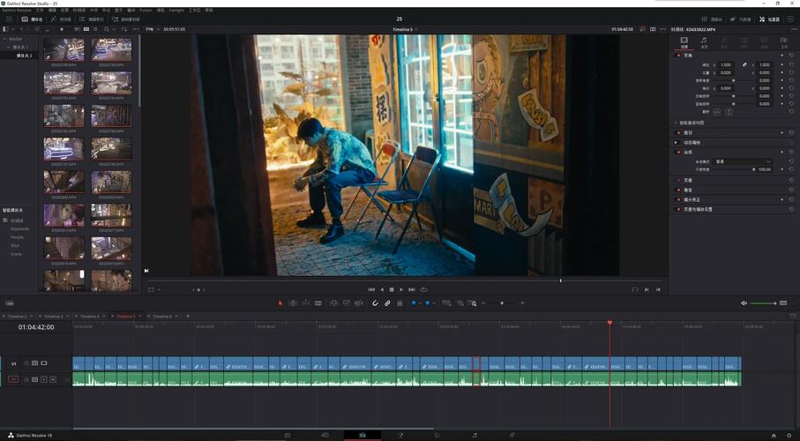Image resolution: width=800 pixels, height=441 pixels.
Task: Click the Flip Vertical icon in Inspector
Action: click(729, 112)
